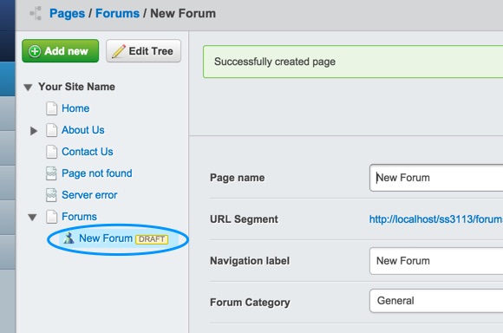
Task: Click the green plus icon on Add new
Action: point(35,51)
